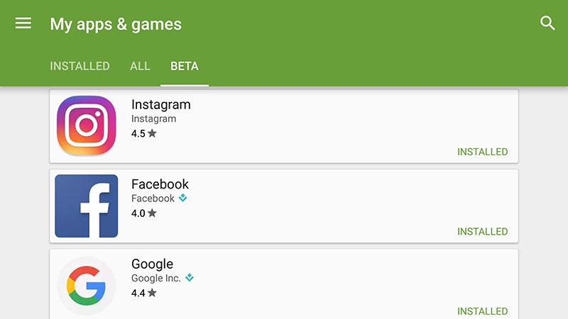Tap the star beside Facebook's 4.0 rating
The image size is (568, 319).
[x=152, y=213]
